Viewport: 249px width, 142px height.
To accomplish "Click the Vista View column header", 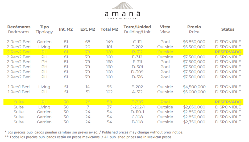I will tap(165, 29).
